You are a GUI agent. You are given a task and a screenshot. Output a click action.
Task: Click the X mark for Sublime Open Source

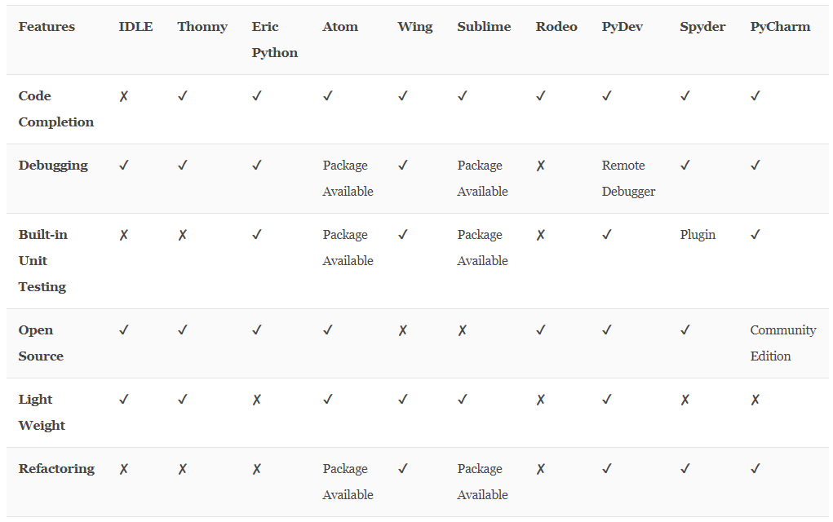462,330
